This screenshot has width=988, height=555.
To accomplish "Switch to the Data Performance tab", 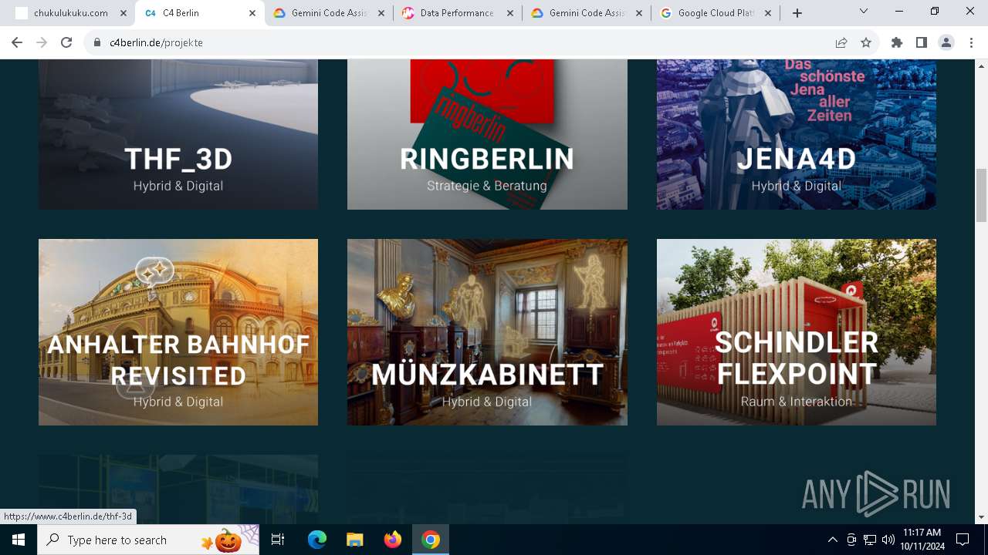I will (457, 13).
